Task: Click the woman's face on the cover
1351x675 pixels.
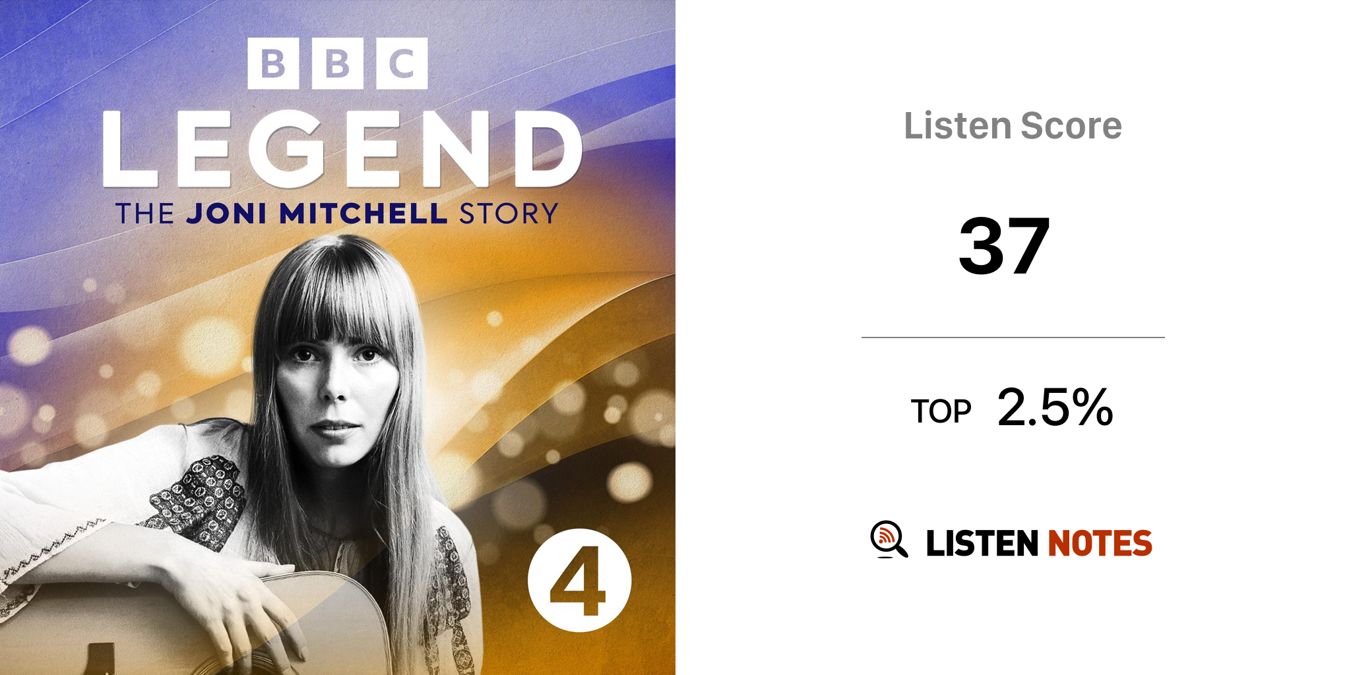Action: pyautogui.click(x=336, y=389)
